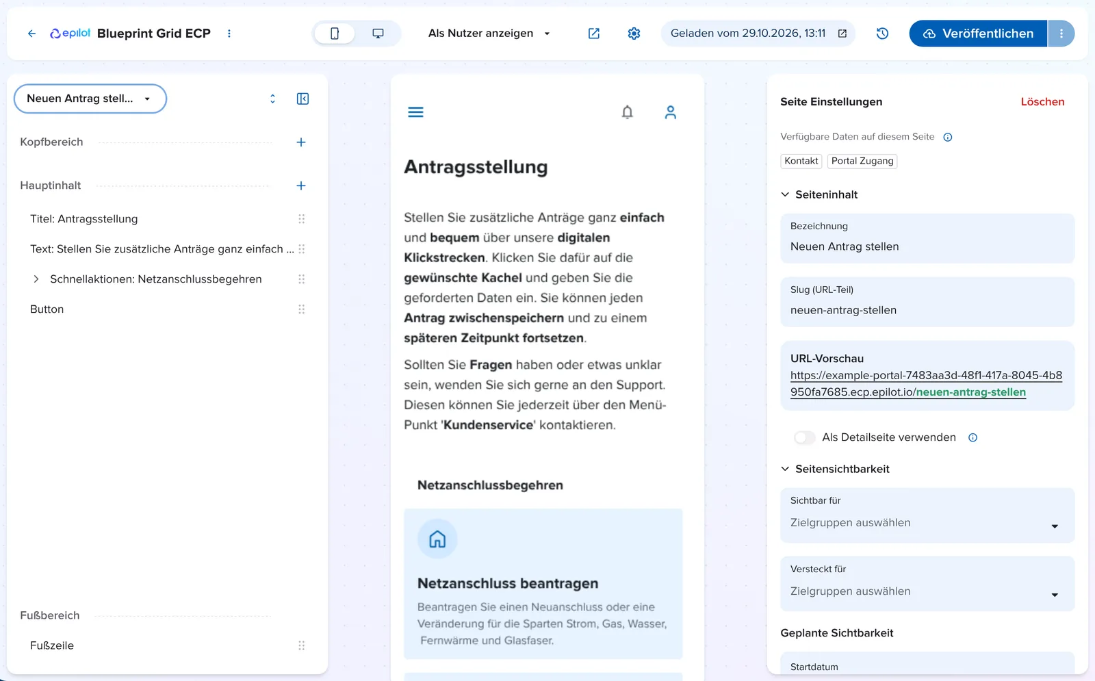Click the notification bell in preview
Viewport: 1095px width, 681px height.
628,112
